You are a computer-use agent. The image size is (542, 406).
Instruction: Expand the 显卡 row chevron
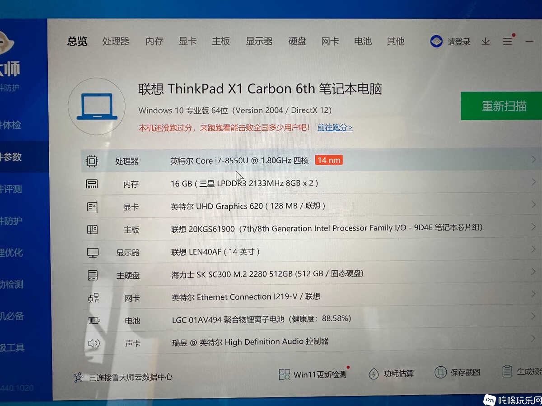point(533,204)
